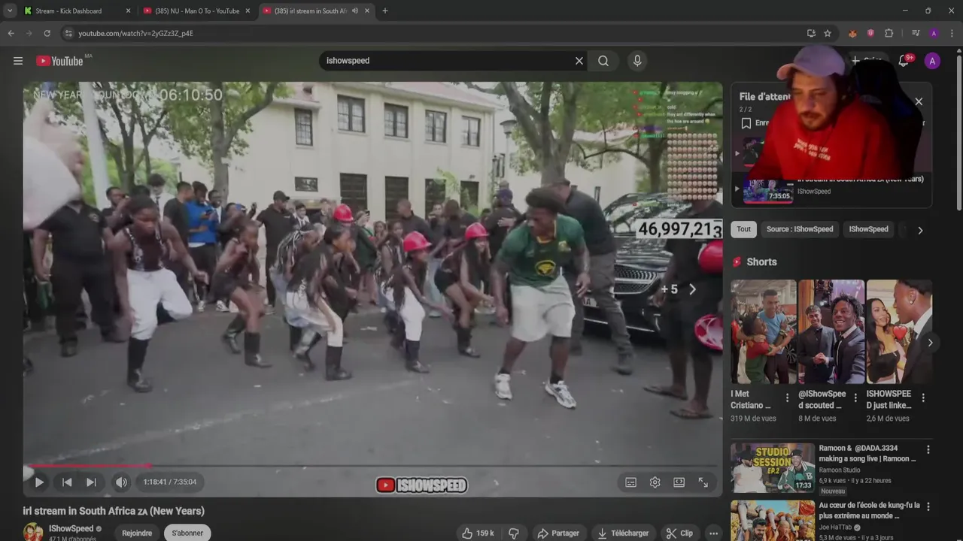Open options for I Met Cristiano short
Image resolution: width=963 pixels, height=541 pixels.
(788, 397)
